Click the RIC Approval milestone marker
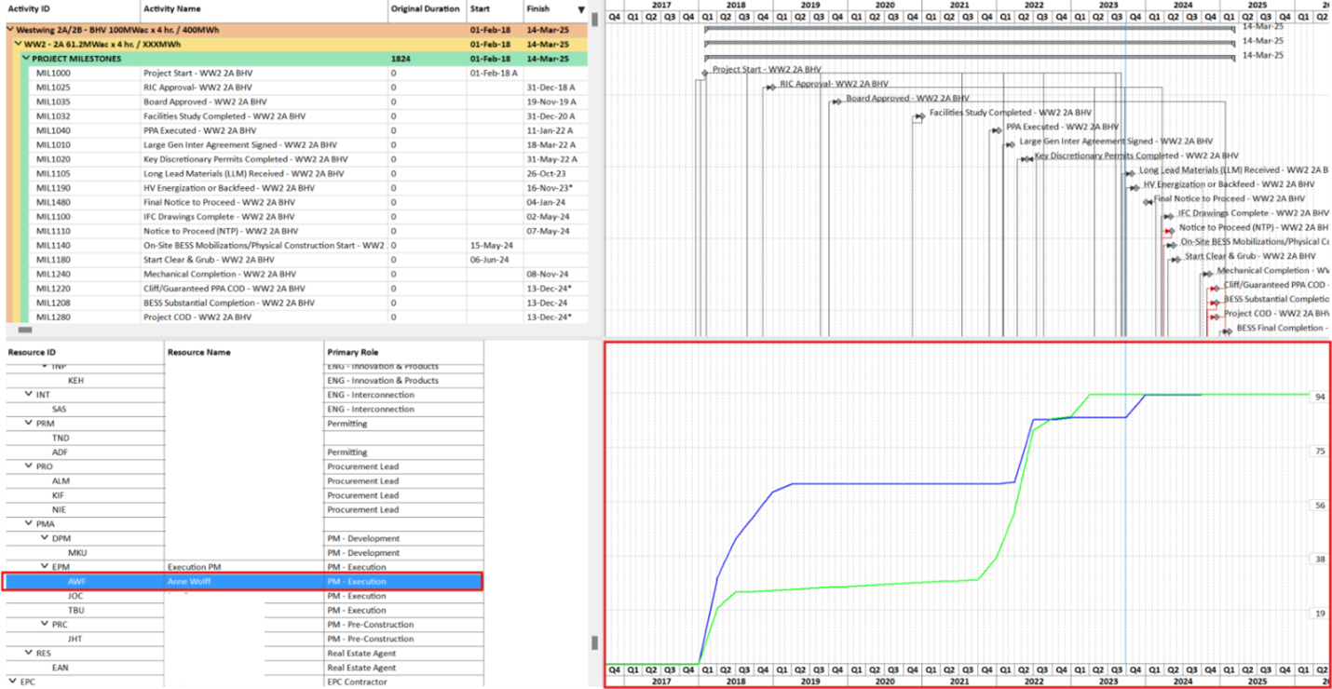 771,88
